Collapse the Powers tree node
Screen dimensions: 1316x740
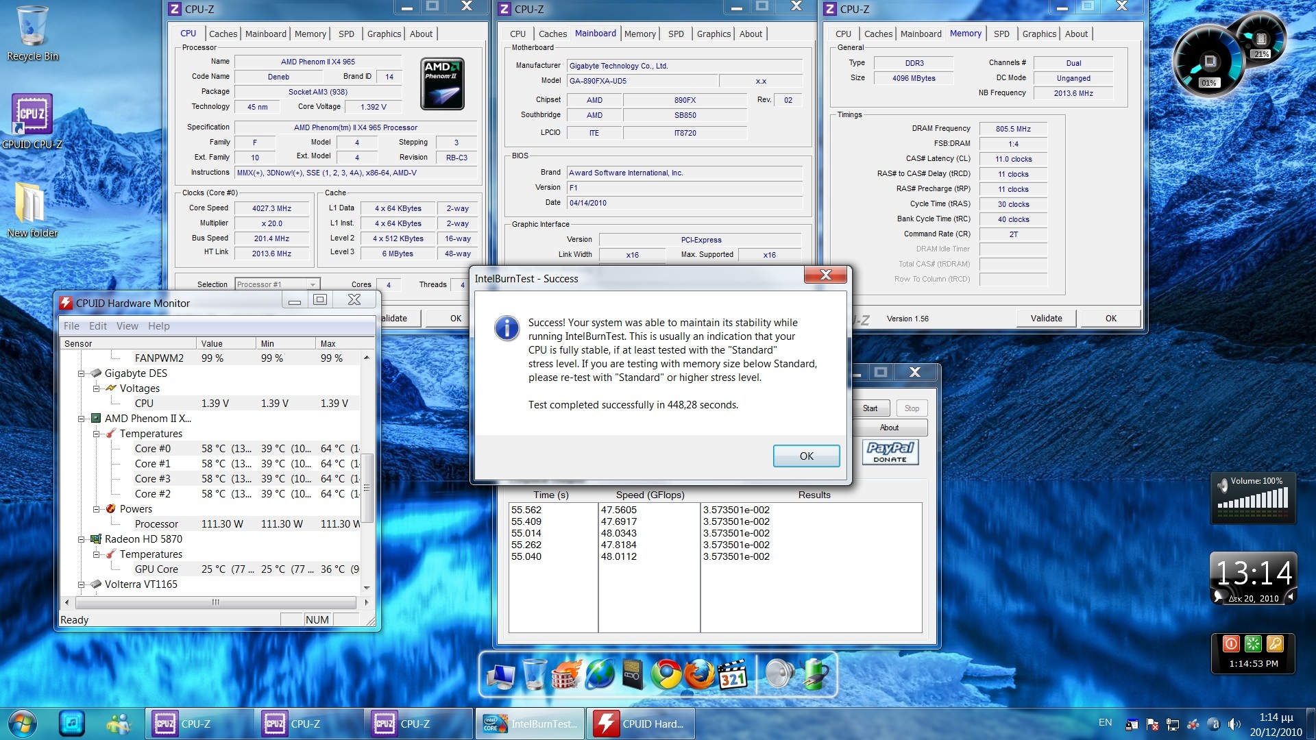point(96,509)
